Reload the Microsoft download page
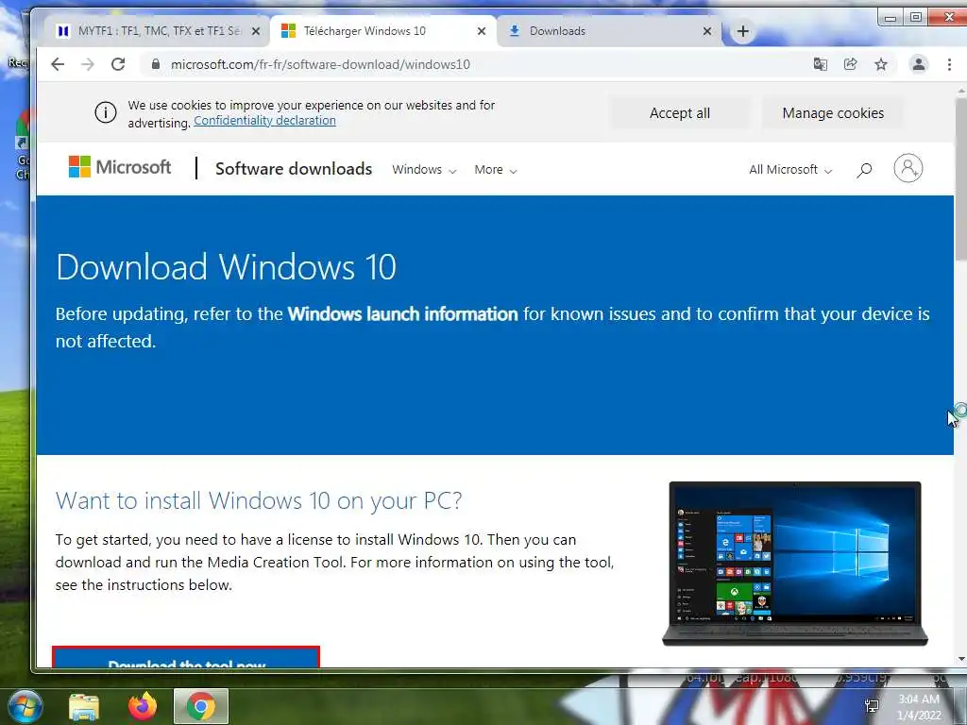This screenshot has height=725, width=967. click(118, 64)
